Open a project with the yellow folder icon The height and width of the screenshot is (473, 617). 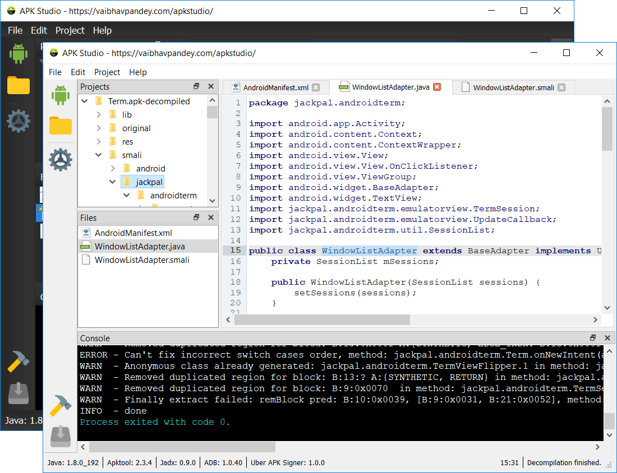(60, 127)
